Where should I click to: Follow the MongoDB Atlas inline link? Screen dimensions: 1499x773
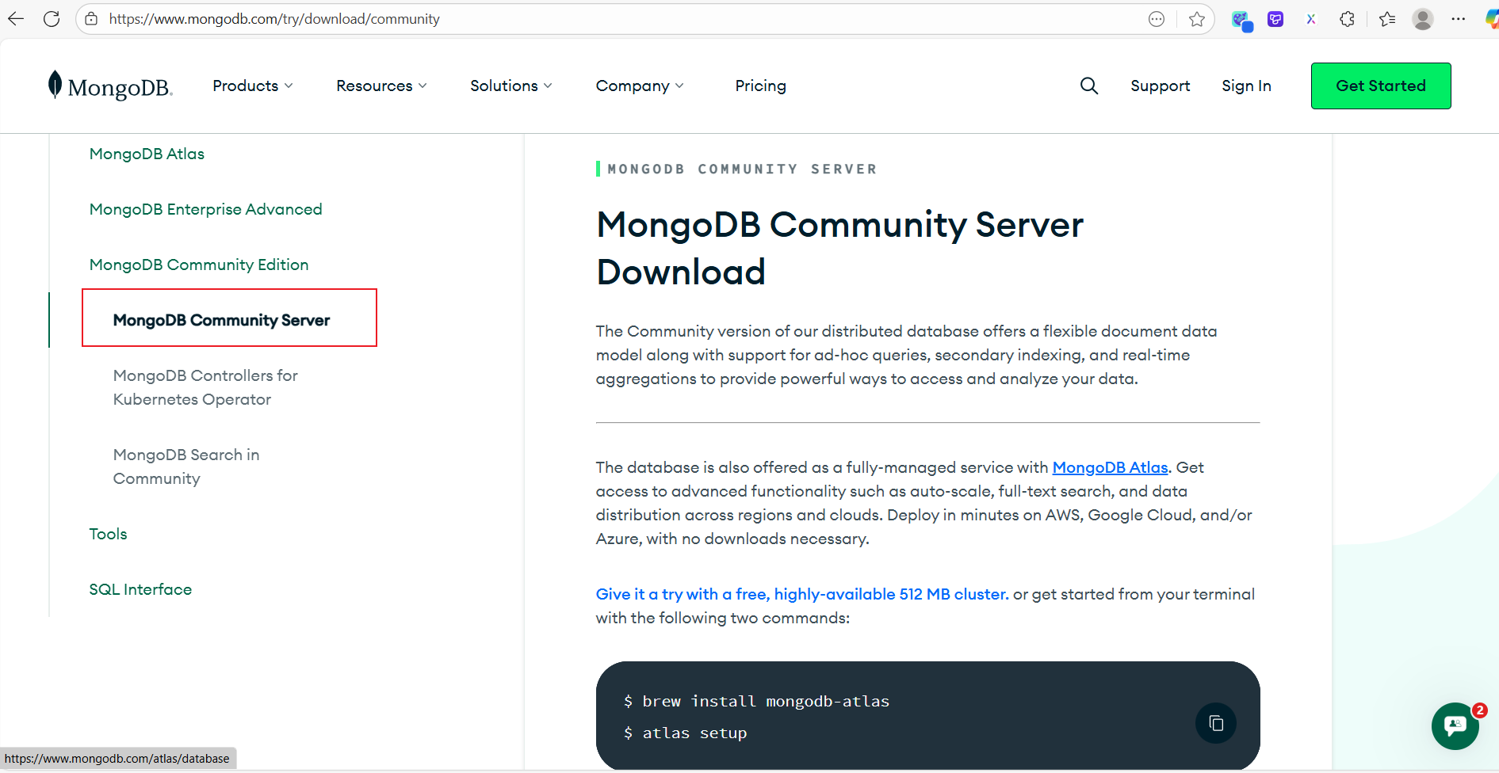(x=1110, y=467)
